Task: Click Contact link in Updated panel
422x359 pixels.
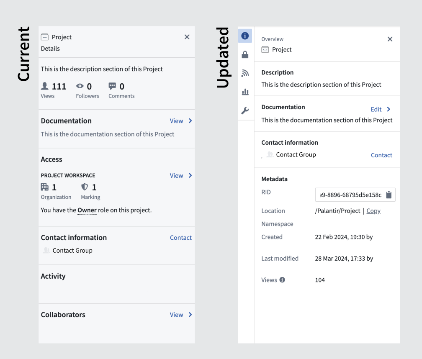Action: pos(381,155)
